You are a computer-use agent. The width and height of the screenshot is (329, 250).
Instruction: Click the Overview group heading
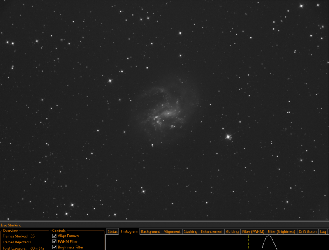[x=10, y=231]
